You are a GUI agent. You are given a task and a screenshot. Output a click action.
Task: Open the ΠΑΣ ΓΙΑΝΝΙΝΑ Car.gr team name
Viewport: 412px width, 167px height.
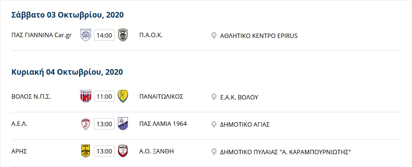[42, 35]
